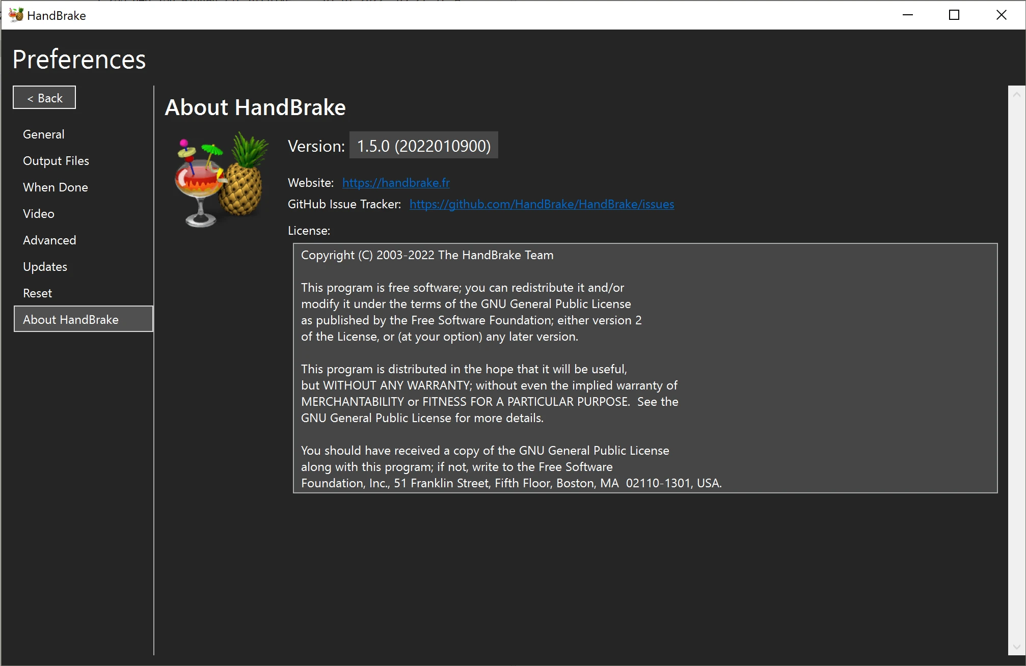
Task: Select About HandBrake in the sidebar
Action: [x=84, y=319]
